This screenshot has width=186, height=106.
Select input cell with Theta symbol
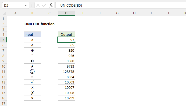(x=32, y=51)
